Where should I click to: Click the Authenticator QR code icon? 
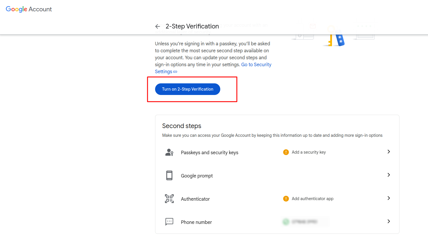pos(169,199)
